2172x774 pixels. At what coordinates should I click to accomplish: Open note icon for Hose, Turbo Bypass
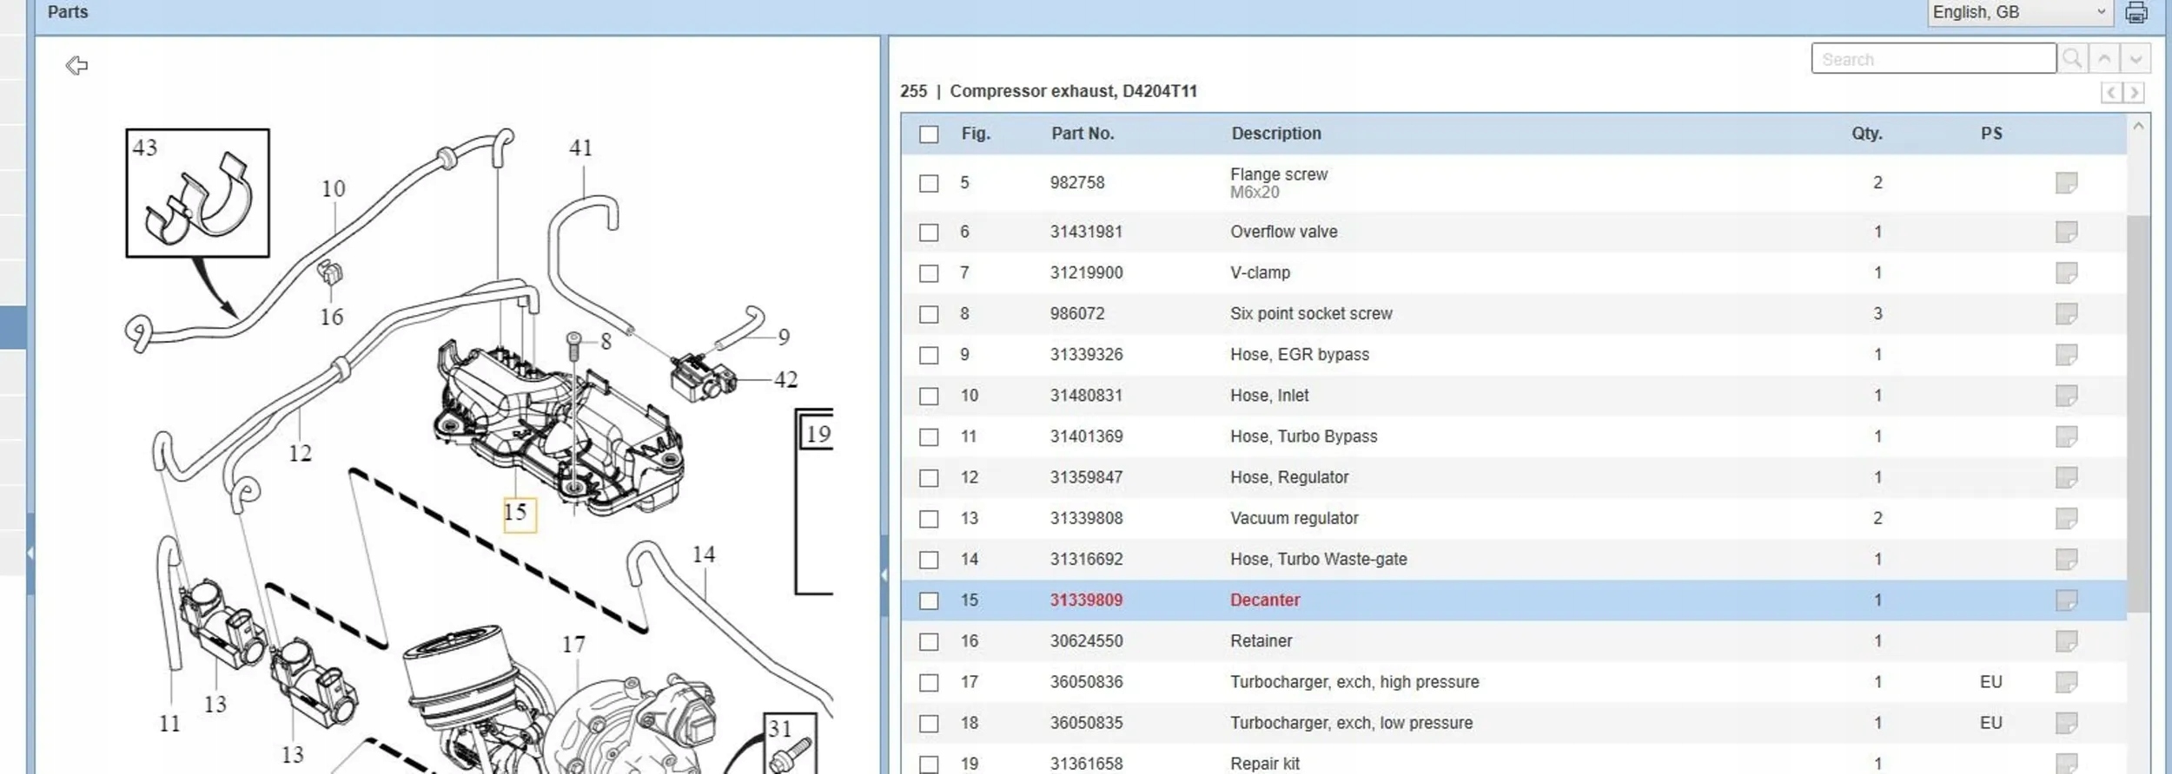2067,436
